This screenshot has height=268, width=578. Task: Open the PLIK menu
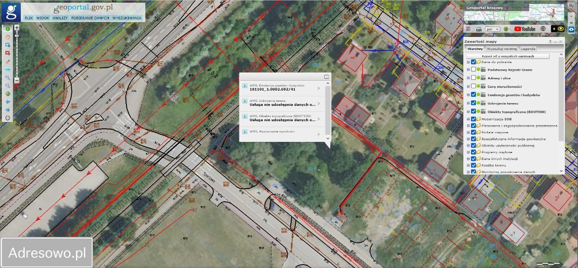tap(29, 18)
